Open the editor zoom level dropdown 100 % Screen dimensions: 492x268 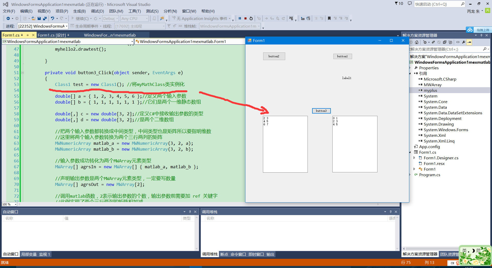coord(9,204)
